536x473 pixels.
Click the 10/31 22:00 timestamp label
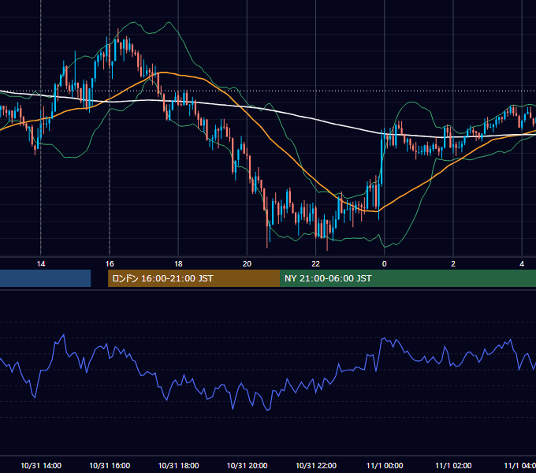point(316,465)
